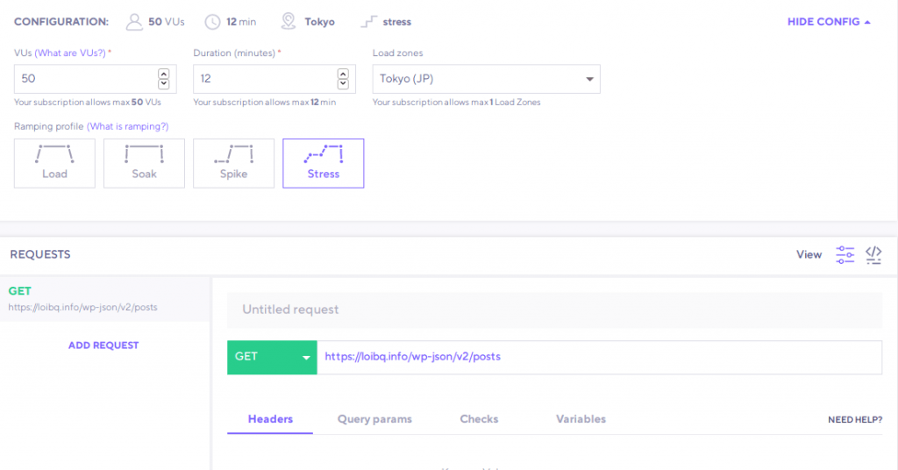The height and width of the screenshot is (470, 898).
Task: Click the request URL input field
Action: pyautogui.click(x=599, y=357)
